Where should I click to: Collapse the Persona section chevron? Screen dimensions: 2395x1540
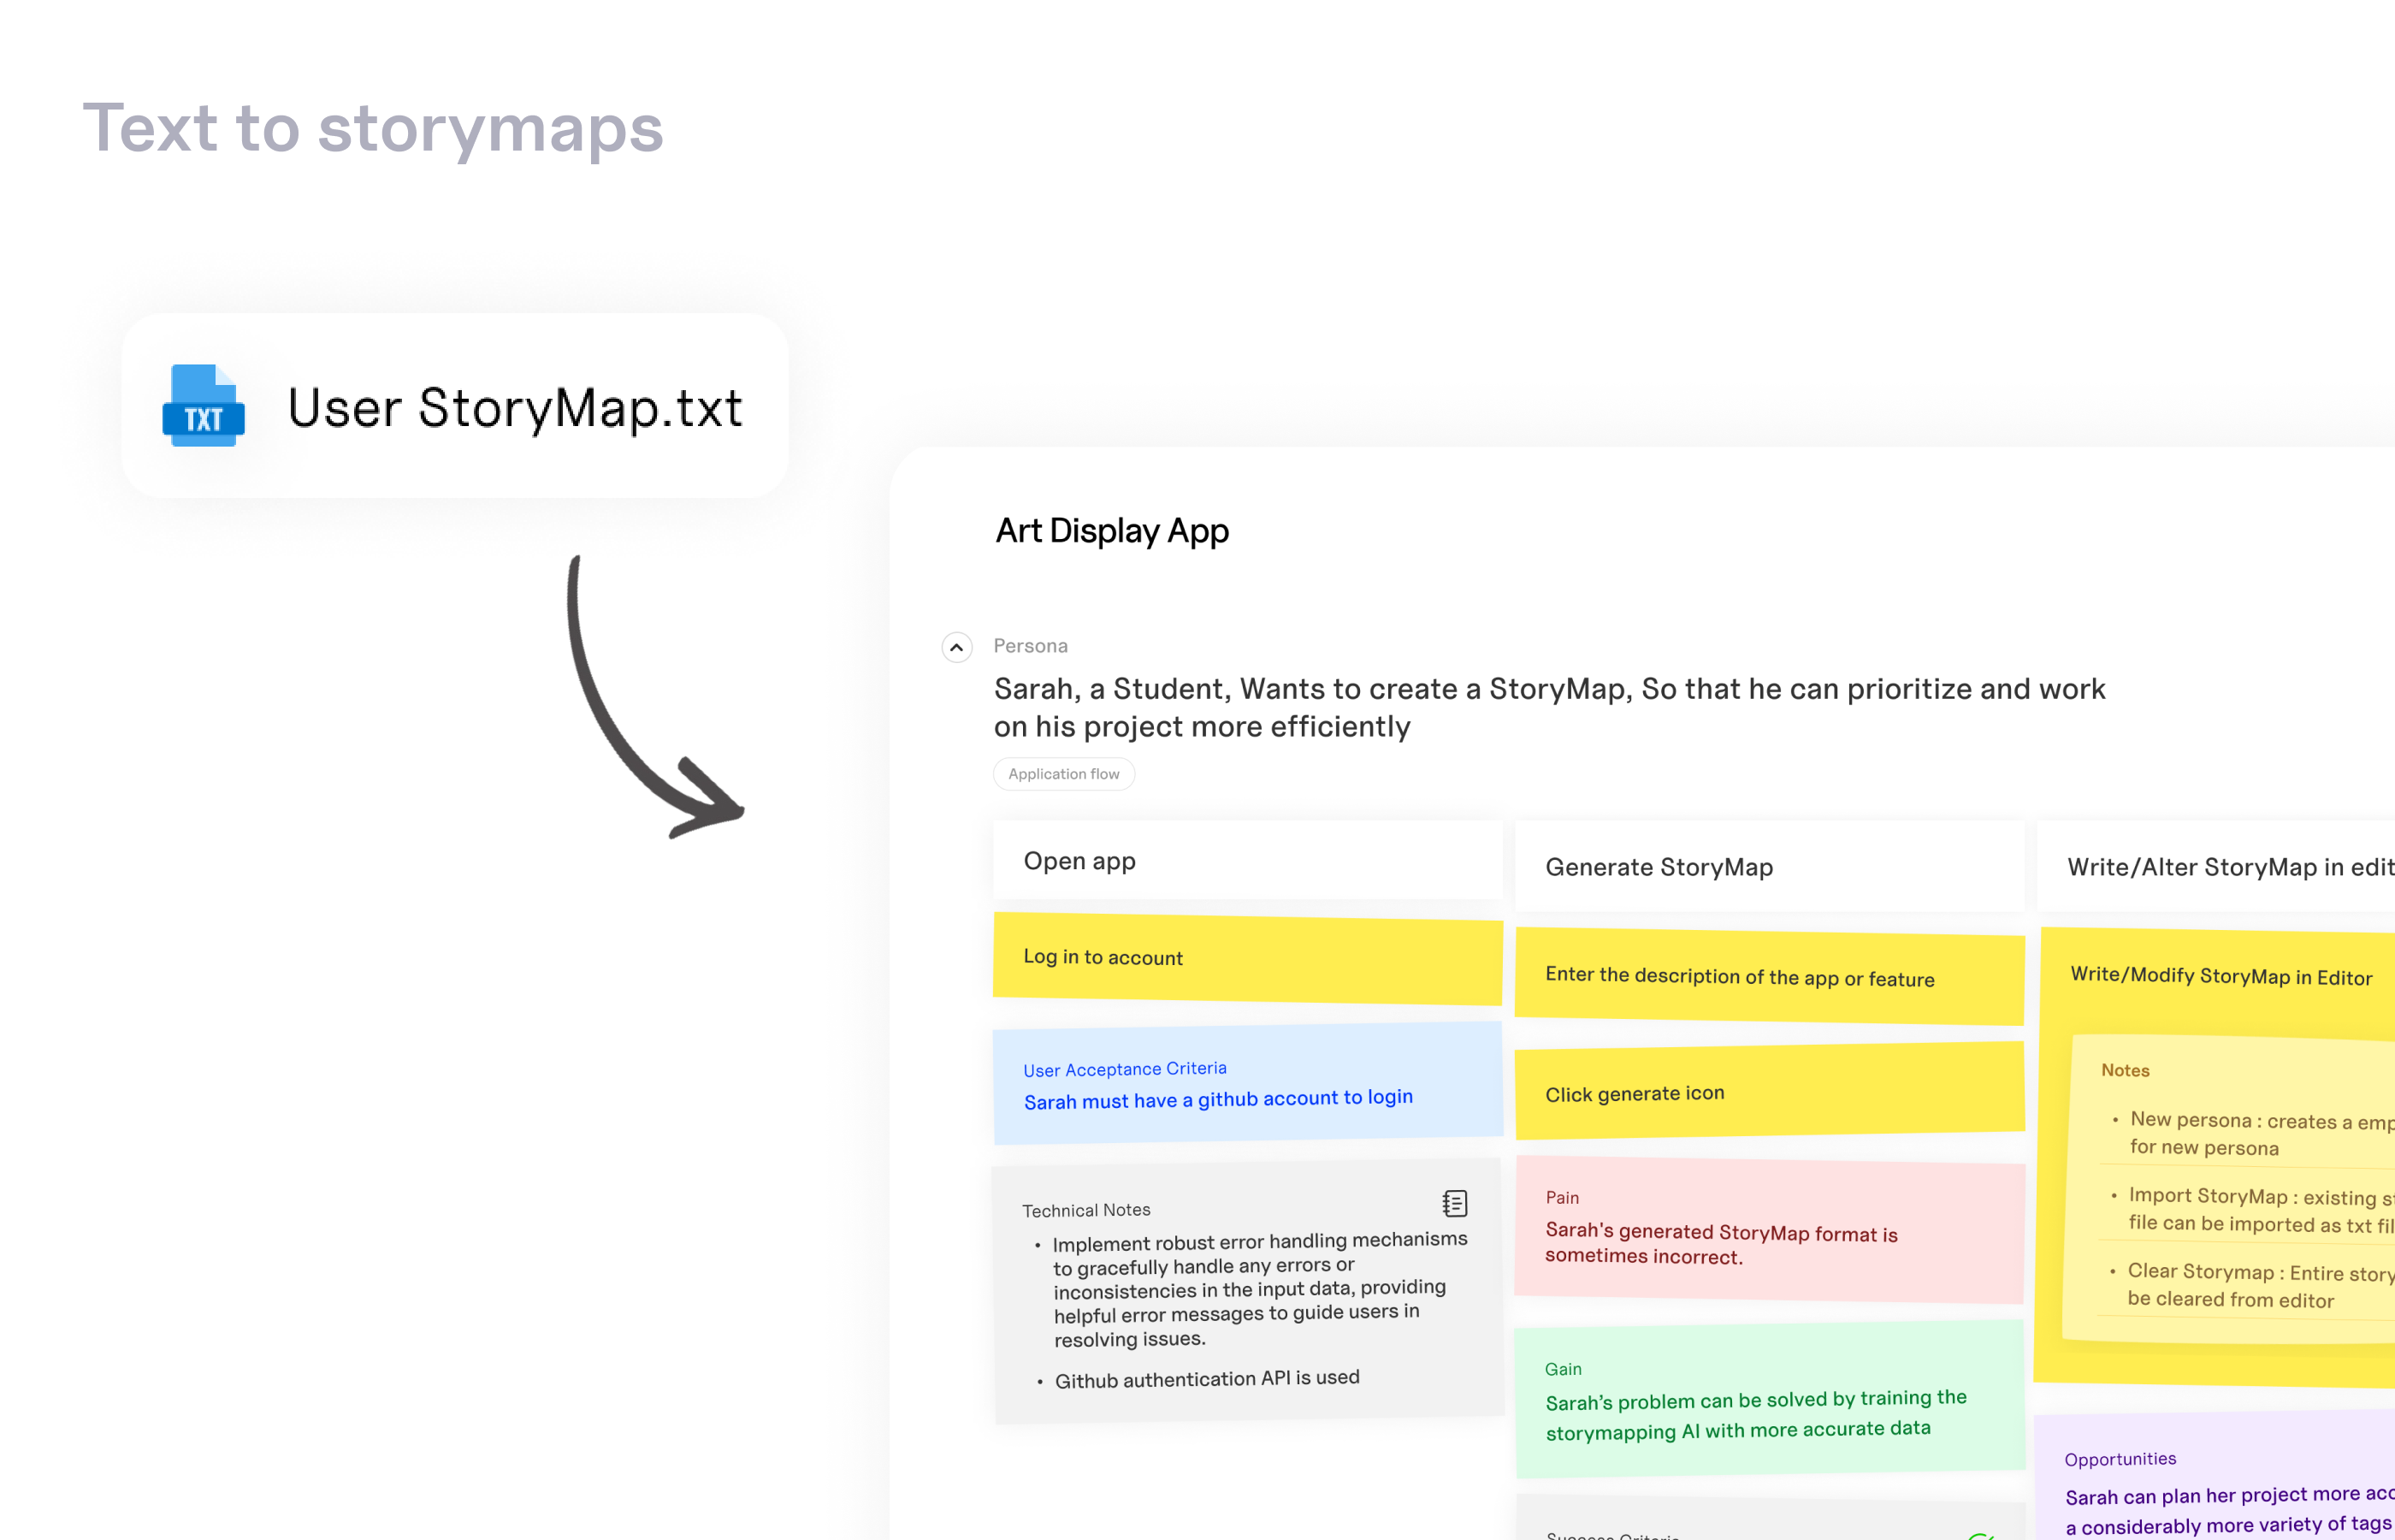[956, 647]
